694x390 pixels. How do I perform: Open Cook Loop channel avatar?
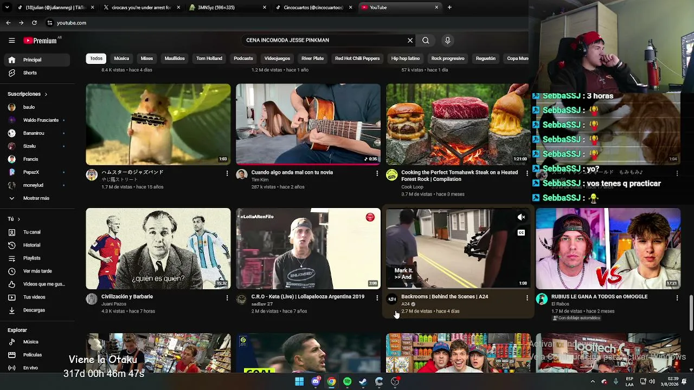(391, 174)
